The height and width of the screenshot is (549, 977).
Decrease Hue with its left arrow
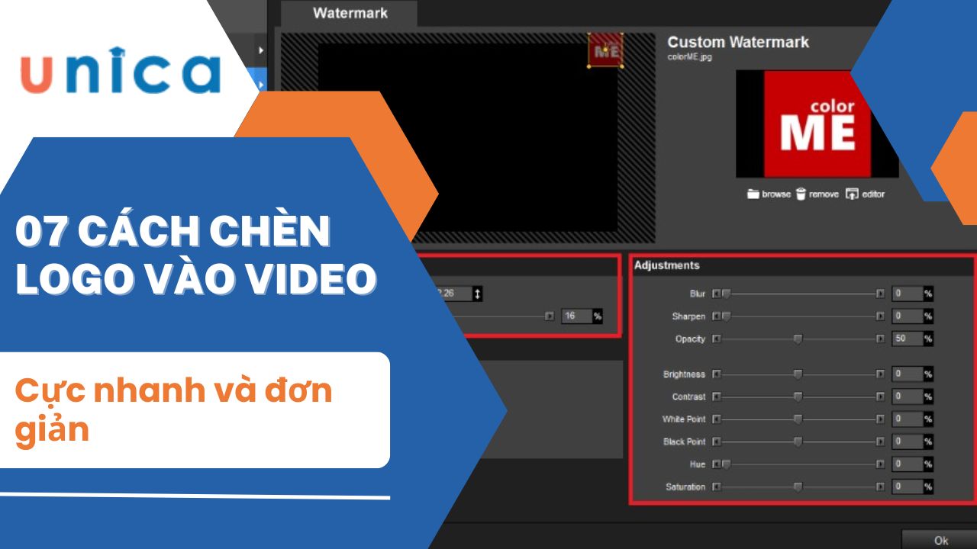pyautogui.click(x=716, y=464)
